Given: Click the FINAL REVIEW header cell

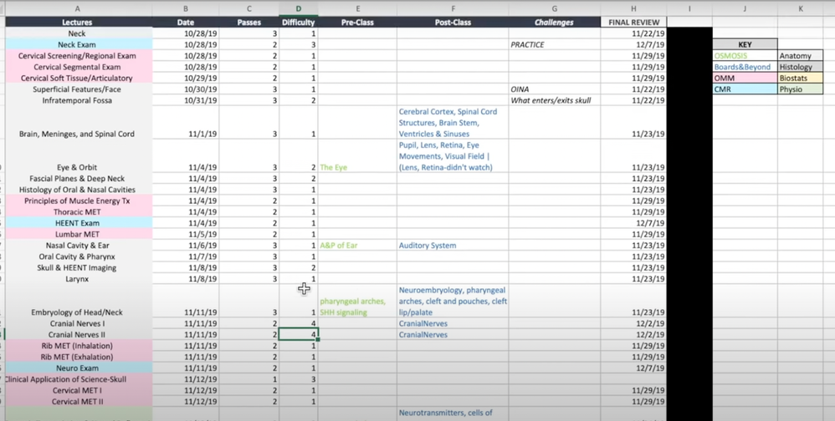Looking at the screenshot, I should click(x=633, y=23).
